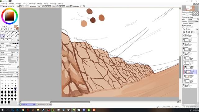199x112 pixels.
Task: Adjust the layer Opacidad slider
Action: pyautogui.click(x=193, y=21)
